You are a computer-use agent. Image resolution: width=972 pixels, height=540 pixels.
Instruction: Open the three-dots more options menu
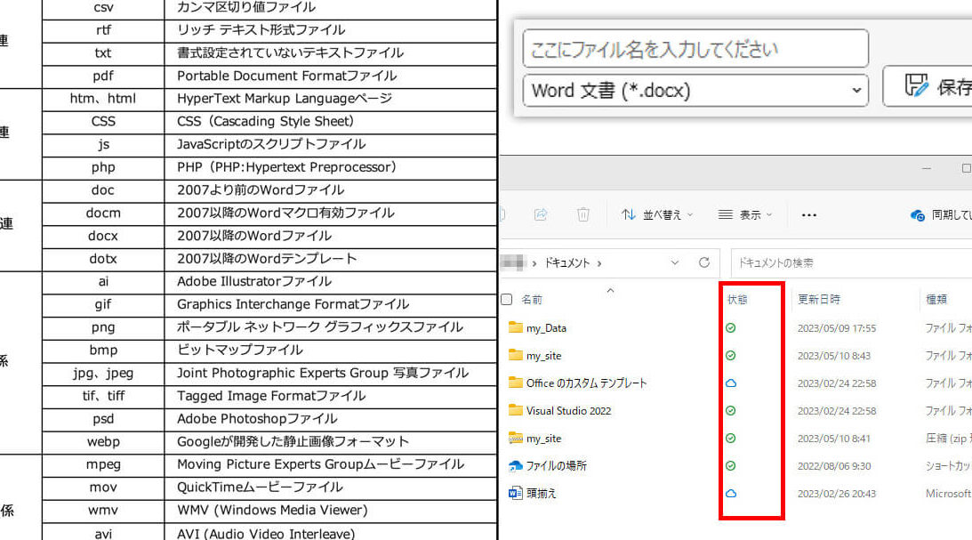tap(808, 215)
